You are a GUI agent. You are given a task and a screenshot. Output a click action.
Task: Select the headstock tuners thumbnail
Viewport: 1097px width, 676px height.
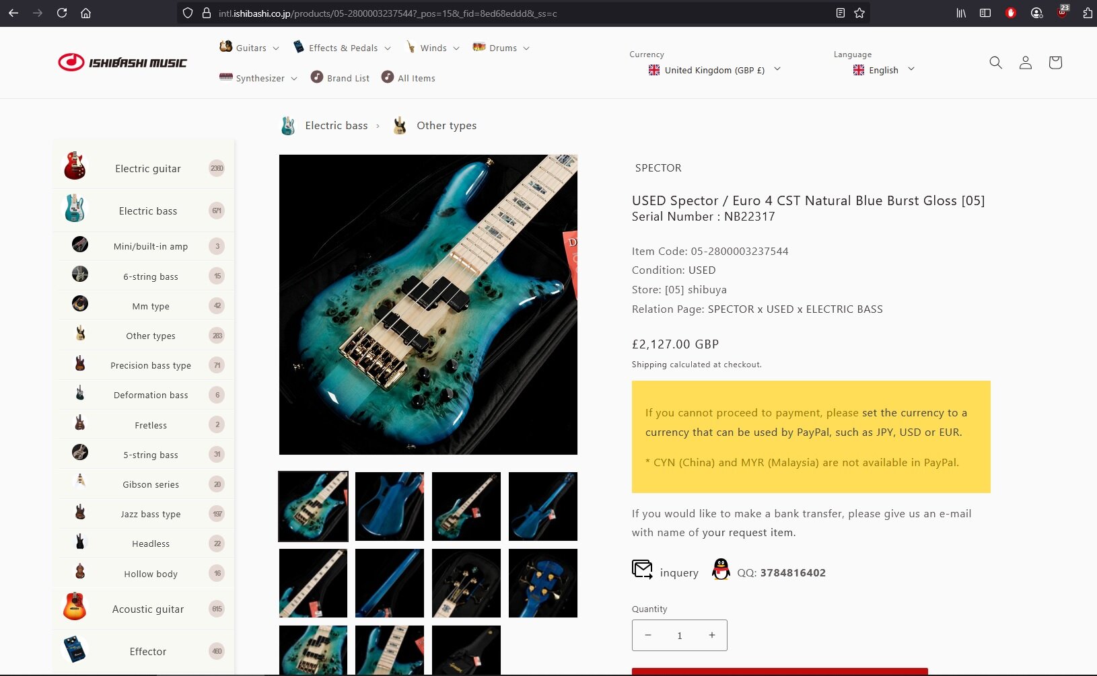[543, 583]
